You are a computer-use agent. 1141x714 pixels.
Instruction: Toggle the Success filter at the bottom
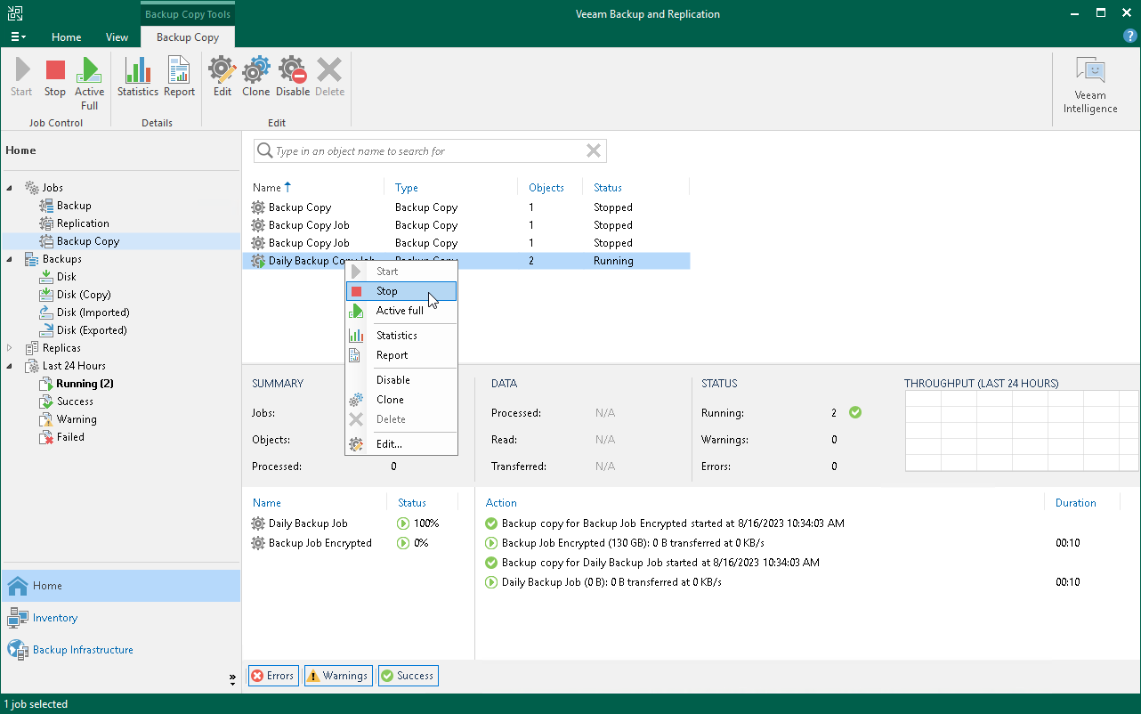tap(408, 675)
